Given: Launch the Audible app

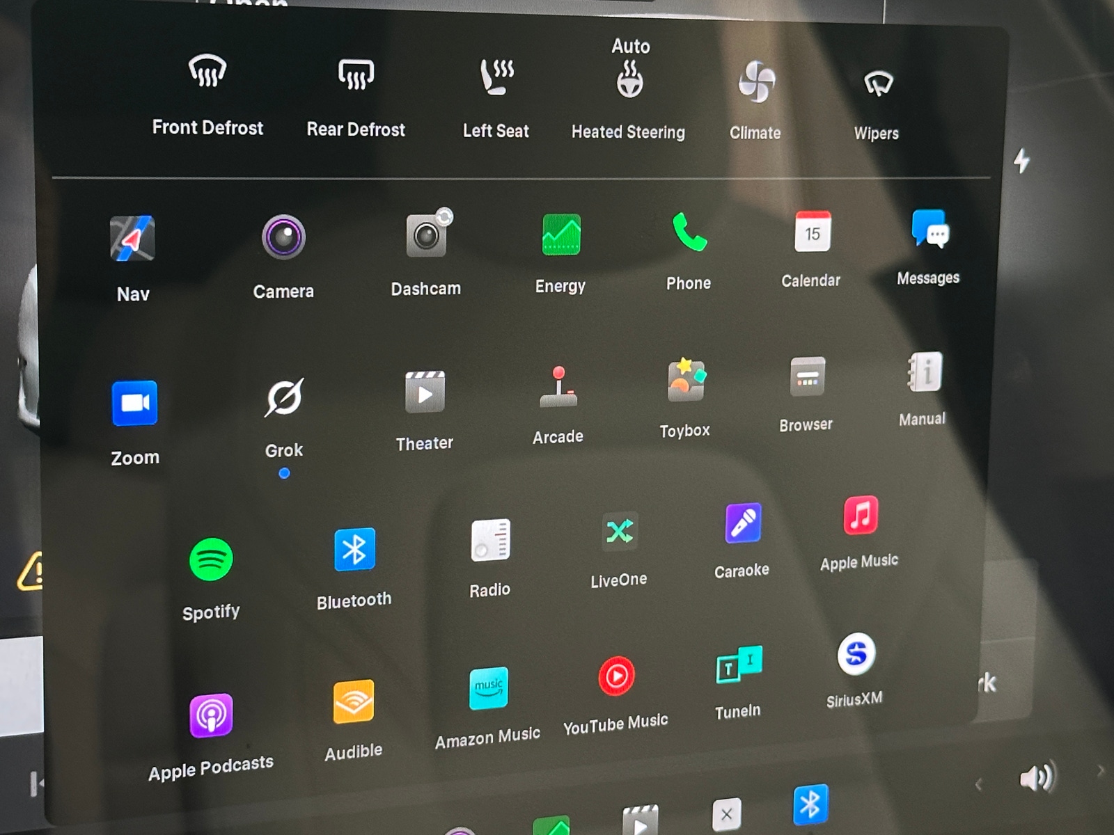Looking at the screenshot, I should (354, 701).
